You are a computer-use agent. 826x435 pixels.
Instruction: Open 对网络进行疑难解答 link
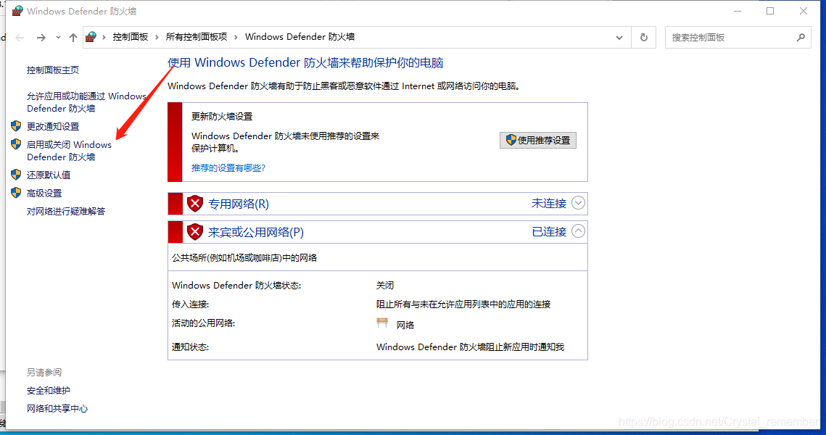(x=66, y=211)
